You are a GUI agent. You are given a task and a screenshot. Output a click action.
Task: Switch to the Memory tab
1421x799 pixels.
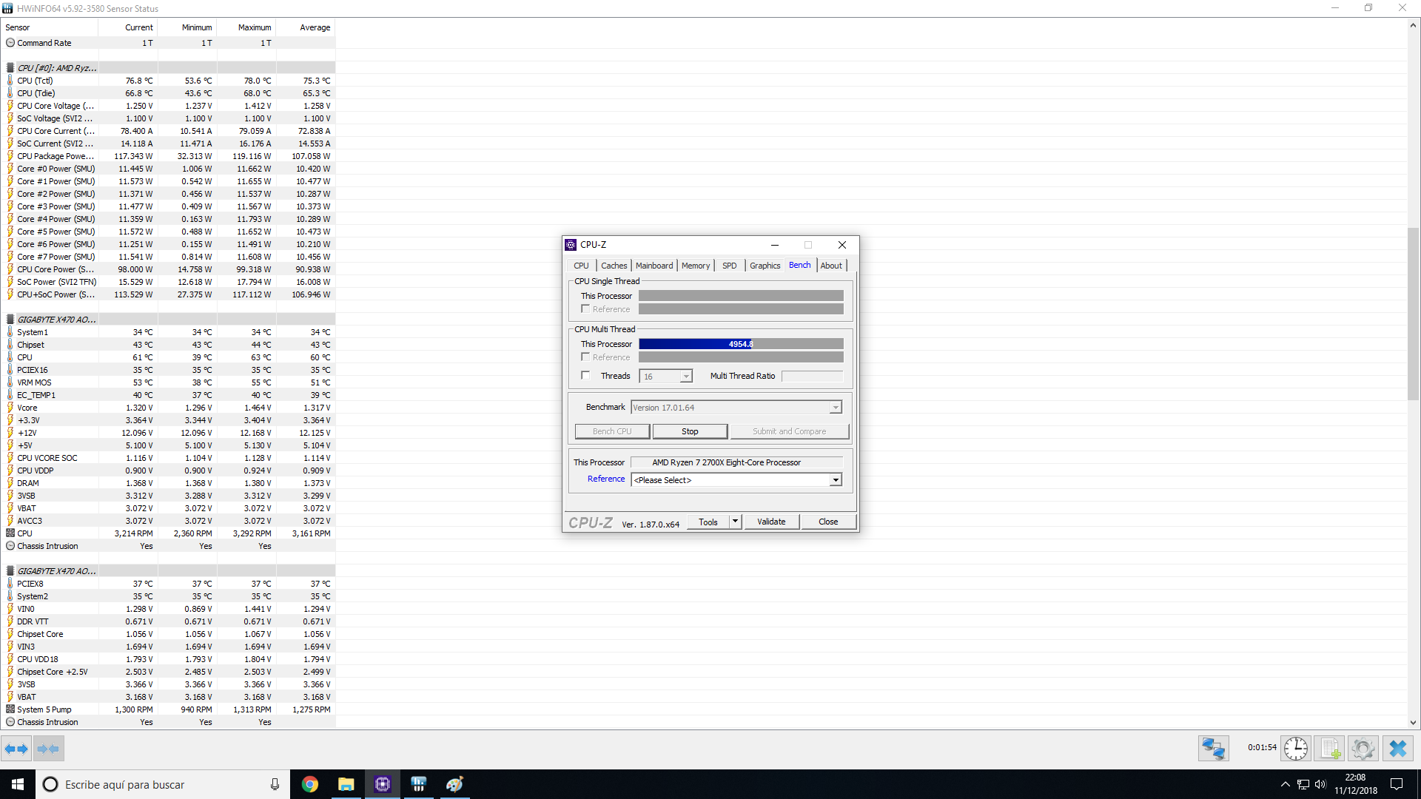696,266
